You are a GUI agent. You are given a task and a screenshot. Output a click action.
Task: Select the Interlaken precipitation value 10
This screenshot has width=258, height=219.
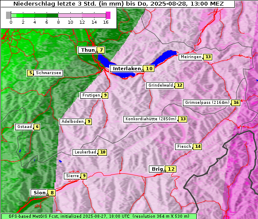[149, 69]
